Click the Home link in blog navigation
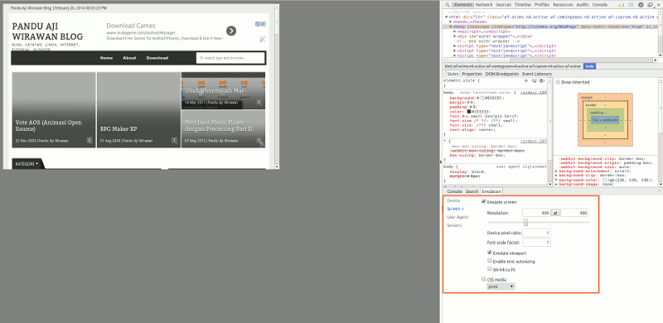Image resolution: width=663 pixels, height=323 pixels. (106, 58)
